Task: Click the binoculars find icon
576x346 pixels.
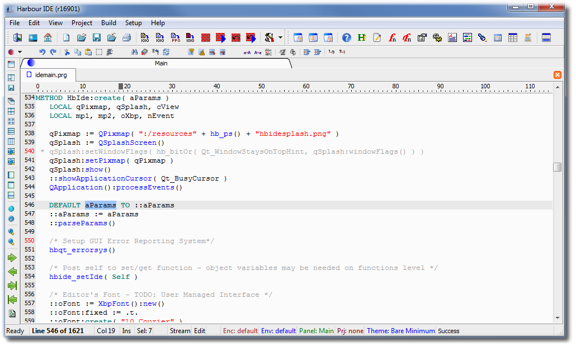Action: (134, 52)
